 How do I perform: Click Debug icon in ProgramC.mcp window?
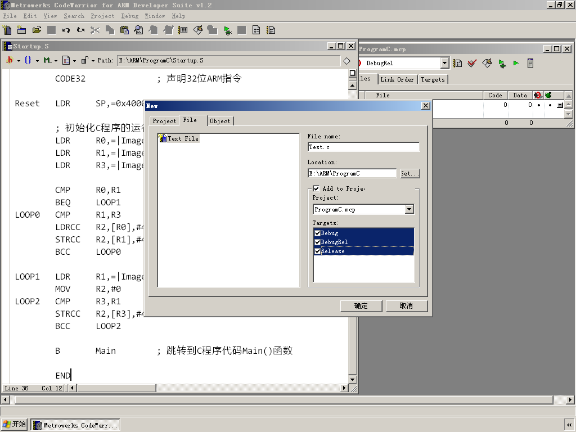(502, 63)
